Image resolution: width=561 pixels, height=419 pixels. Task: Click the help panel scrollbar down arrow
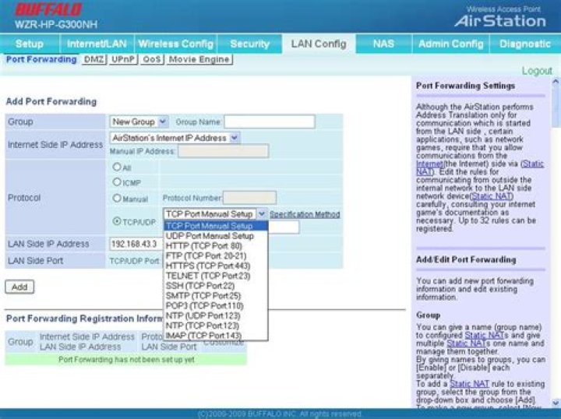coord(556,402)
